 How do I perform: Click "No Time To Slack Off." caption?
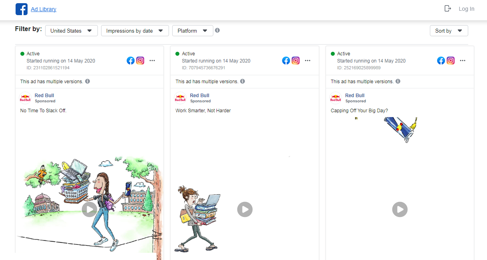43,111
